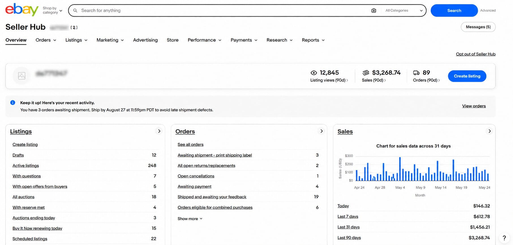Open Awaiting shipment - print shipping label
The image size is (513, 245).
[x=215, y=155]
